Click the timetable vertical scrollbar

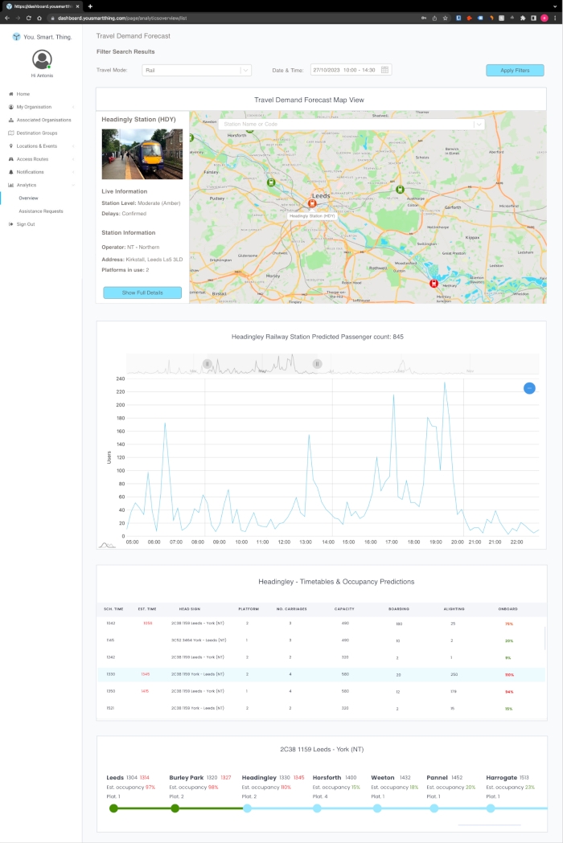coord(545,638)
